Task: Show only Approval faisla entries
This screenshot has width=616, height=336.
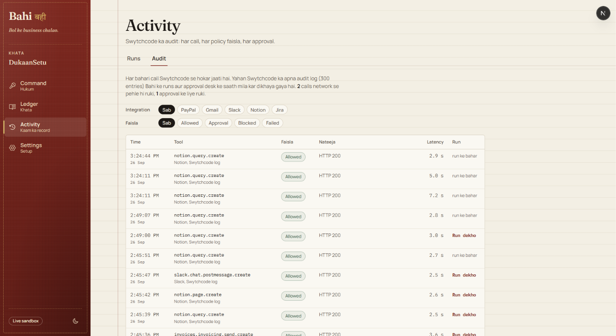Action: pyautogui.click(x=218, y=123)
